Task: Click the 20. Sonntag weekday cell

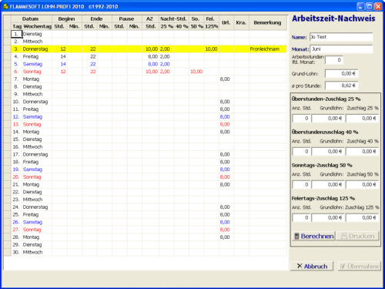Action: point(37,176)
